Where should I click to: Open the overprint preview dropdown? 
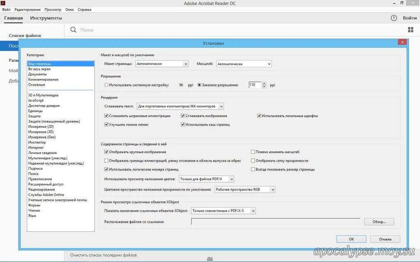point(207,179)
